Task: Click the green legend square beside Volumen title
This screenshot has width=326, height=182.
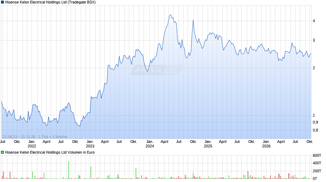Action: [x=2, y=152]
